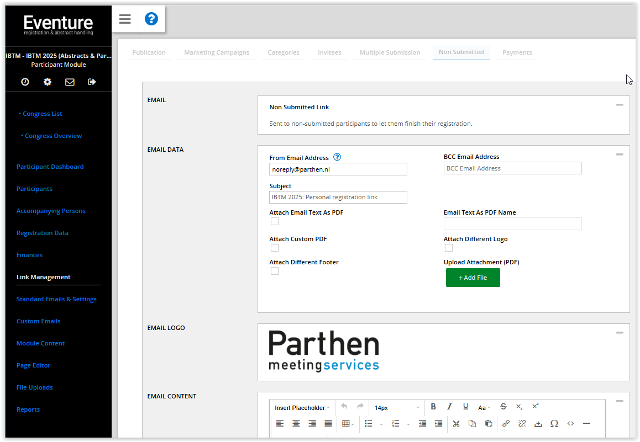
Task: Check the Attach Different Logo box
Action: point(449,248)
